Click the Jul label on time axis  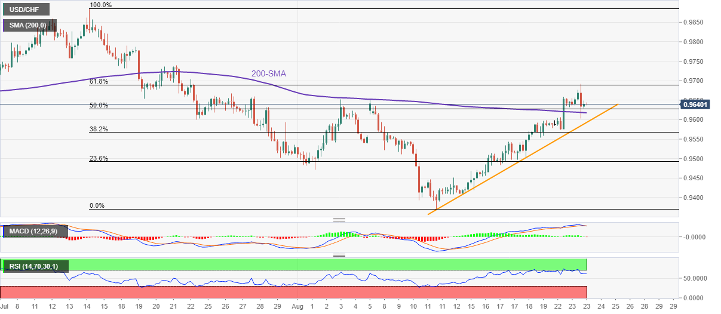coord(5,306)
